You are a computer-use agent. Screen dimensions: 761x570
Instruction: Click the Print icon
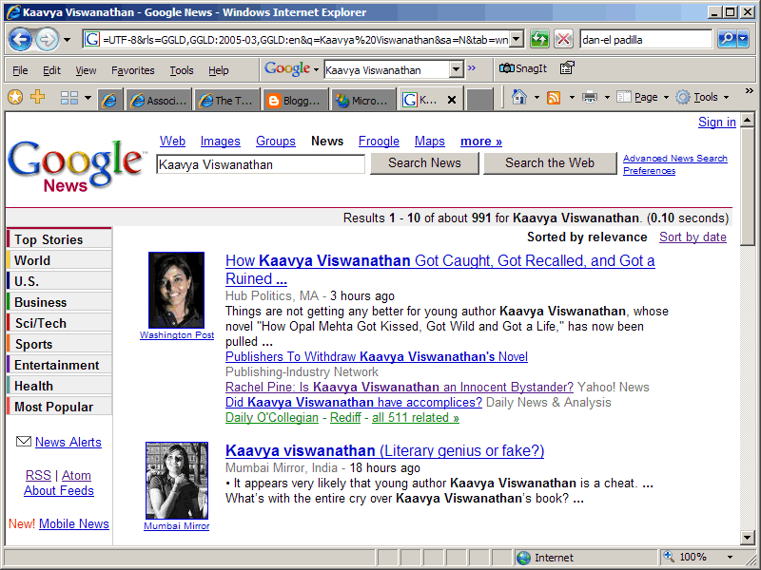[x=589, y=98]
